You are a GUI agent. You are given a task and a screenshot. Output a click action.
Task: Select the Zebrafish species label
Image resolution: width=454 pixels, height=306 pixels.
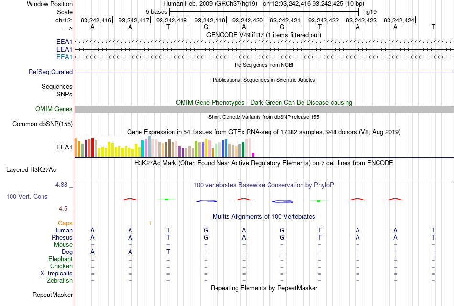tap(60, 281)
